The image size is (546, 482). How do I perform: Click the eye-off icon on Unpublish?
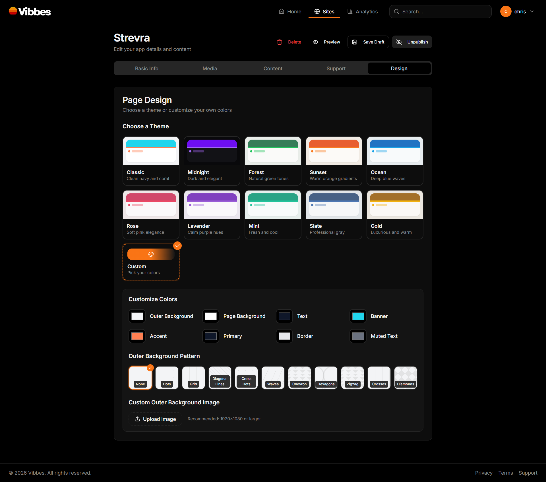click(399, 42)
